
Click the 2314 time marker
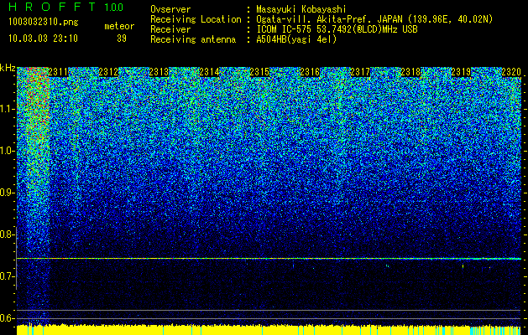(x=210, y=72)
